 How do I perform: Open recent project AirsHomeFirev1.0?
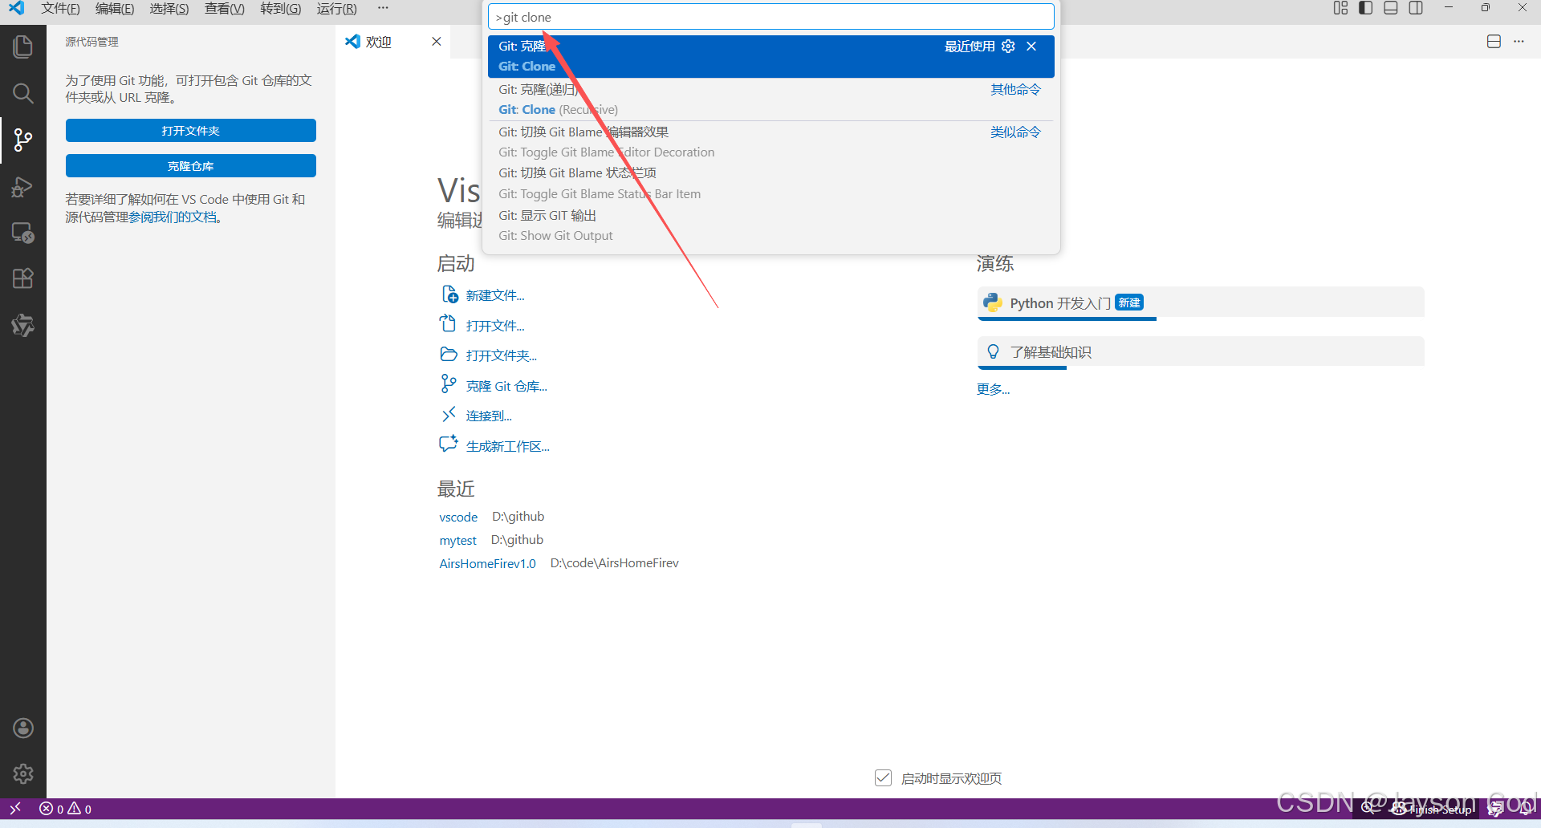[x=487, y=563]
